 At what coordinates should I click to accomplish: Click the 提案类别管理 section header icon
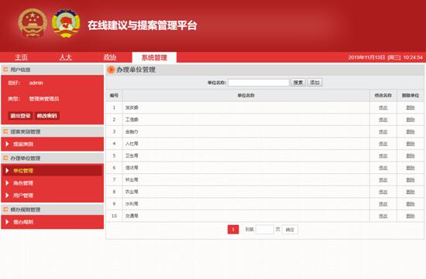[5, 131]
